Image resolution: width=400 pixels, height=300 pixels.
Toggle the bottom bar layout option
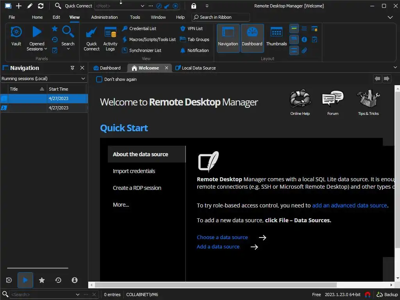pyautogui.click(x=294, y=50)
